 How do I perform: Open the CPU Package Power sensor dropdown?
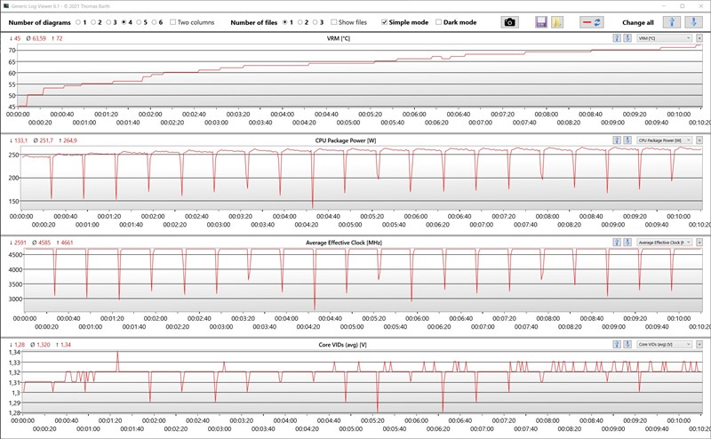tap(664, 140)
